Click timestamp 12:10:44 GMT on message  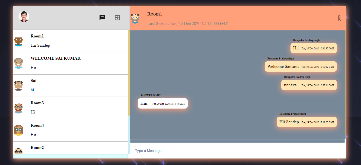(168, 104)
